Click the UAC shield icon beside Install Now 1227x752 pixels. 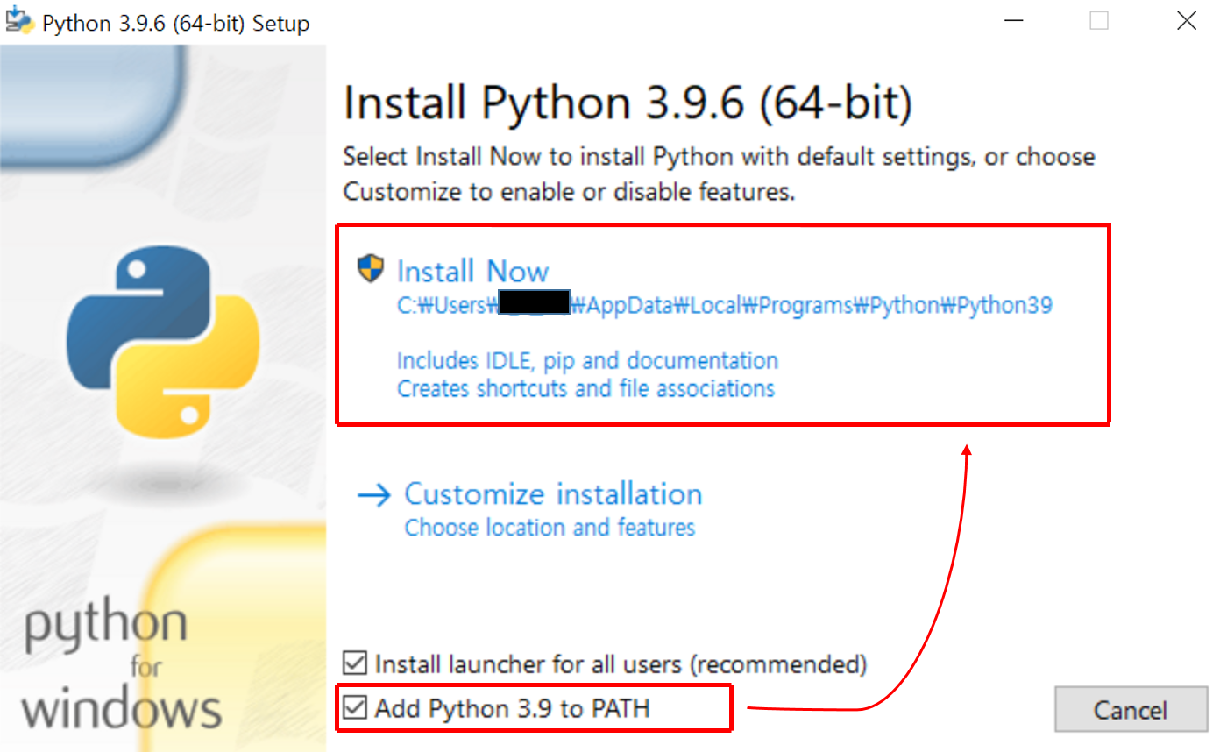coord(372,269)
